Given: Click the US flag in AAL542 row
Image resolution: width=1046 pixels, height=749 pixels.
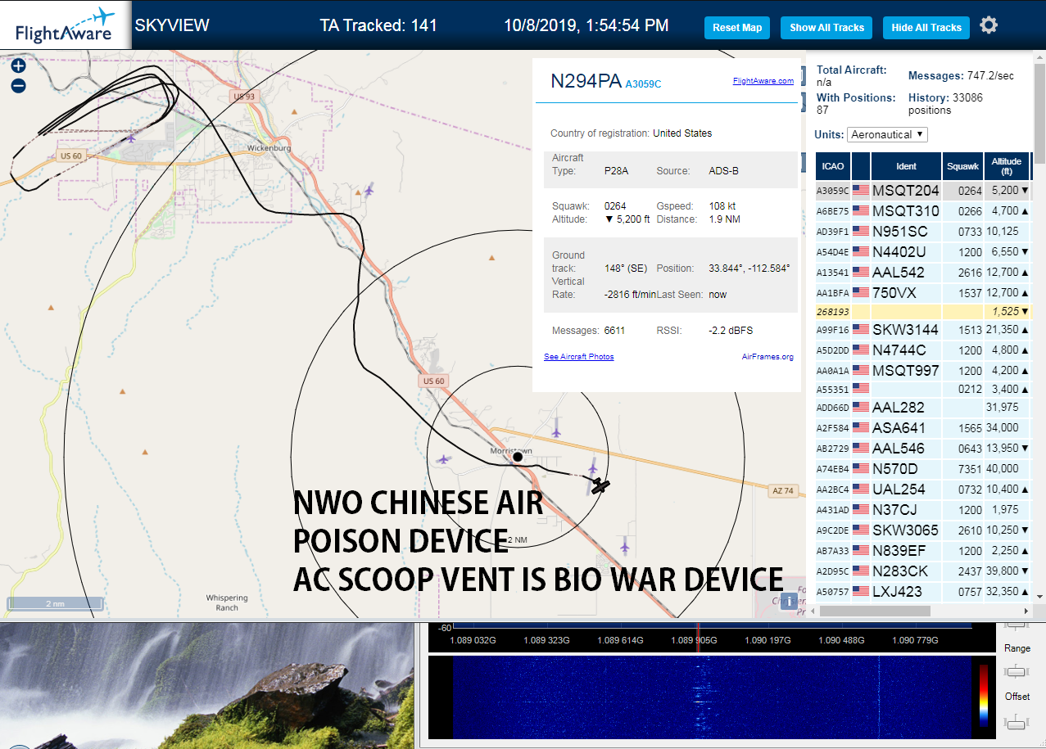Looking at the screenshot, I should point(860,272).
